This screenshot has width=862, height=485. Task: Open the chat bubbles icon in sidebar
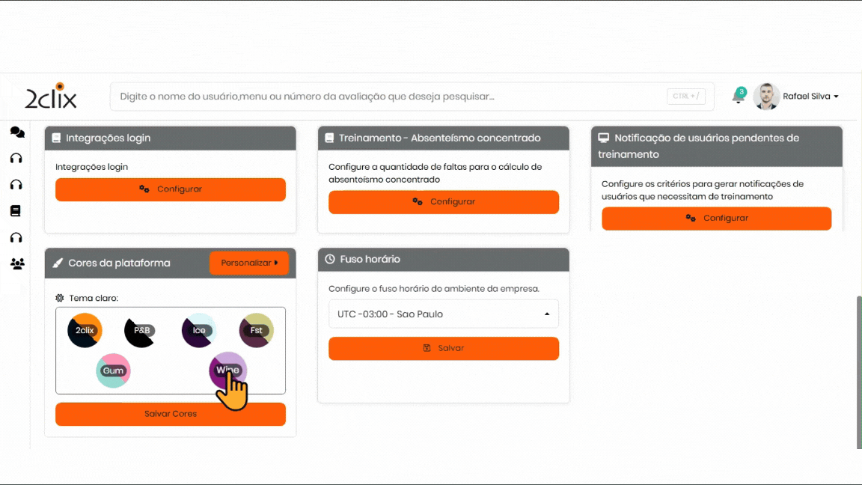click(x=16, y=132)
